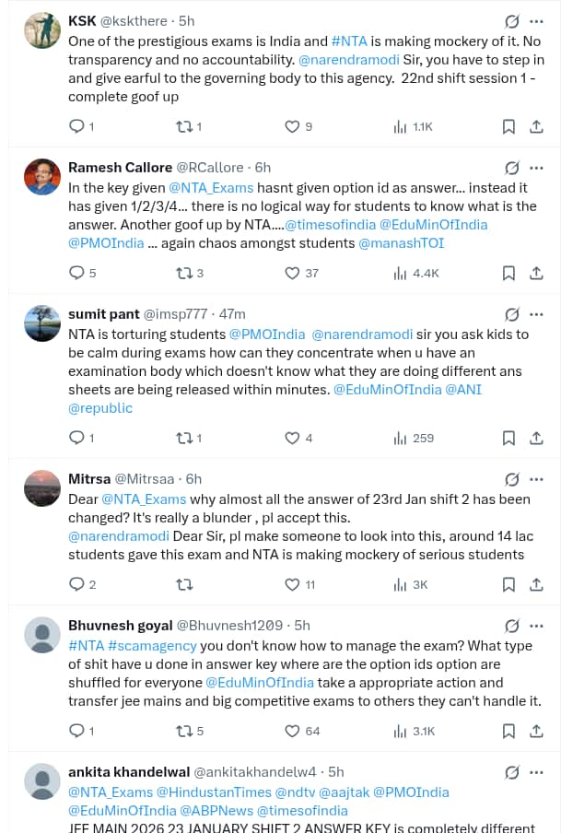This screenshot has height=833, width=561.
Task: Open @republic mention in sumit pant's tweet
Action: click(x=100, y=408)
